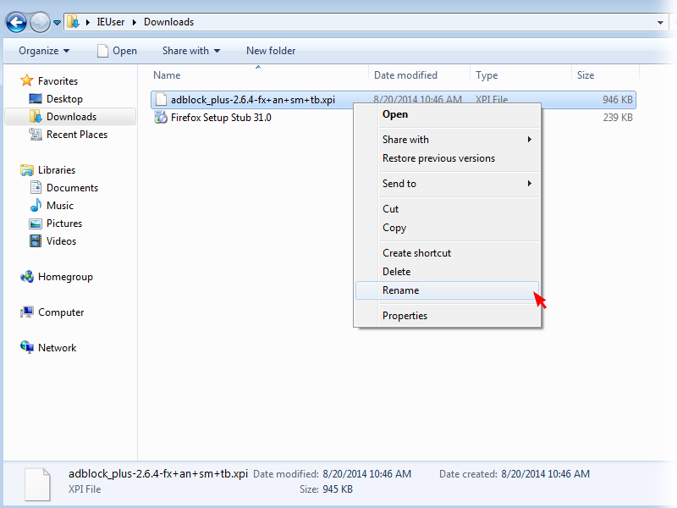The image size is (677, 508).
Task: Click the Back navigation arrow button
Action: click(16, 22)
